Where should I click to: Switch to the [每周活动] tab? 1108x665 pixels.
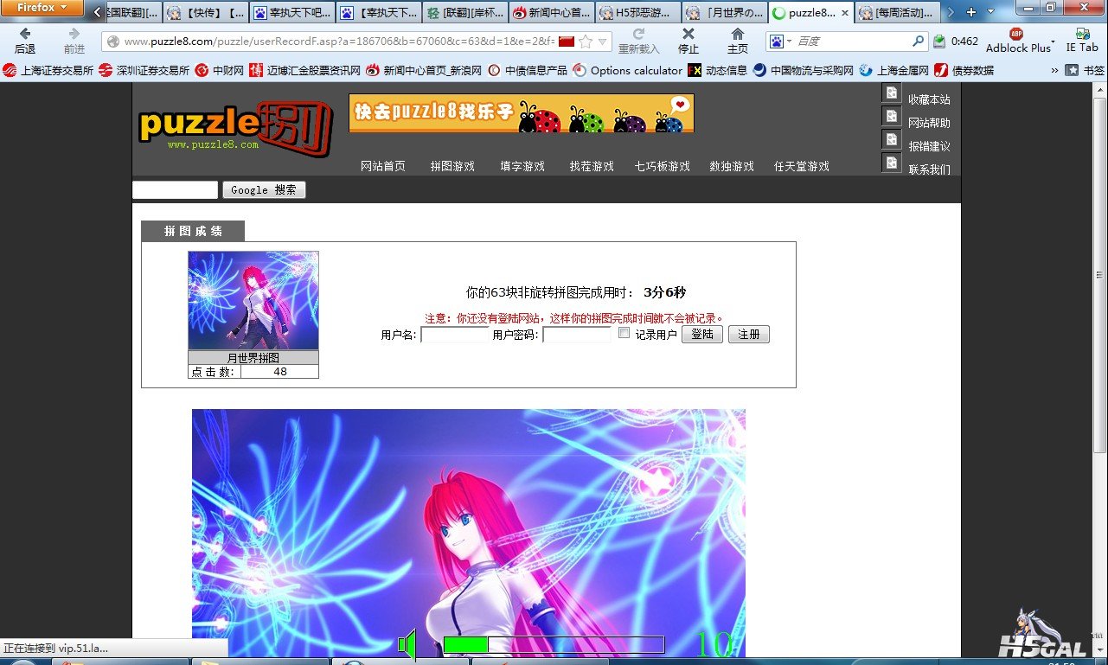tap(898, 13)
